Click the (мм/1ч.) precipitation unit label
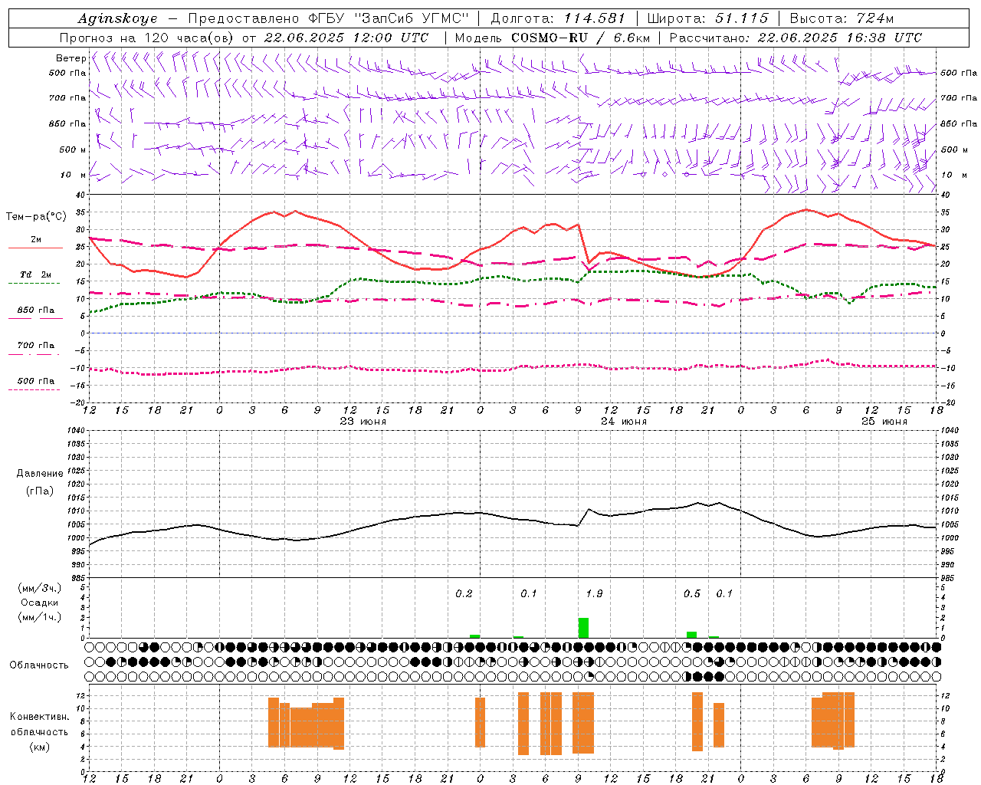The width and height of the screenshot is (981, 785). [x=39, y=617]
